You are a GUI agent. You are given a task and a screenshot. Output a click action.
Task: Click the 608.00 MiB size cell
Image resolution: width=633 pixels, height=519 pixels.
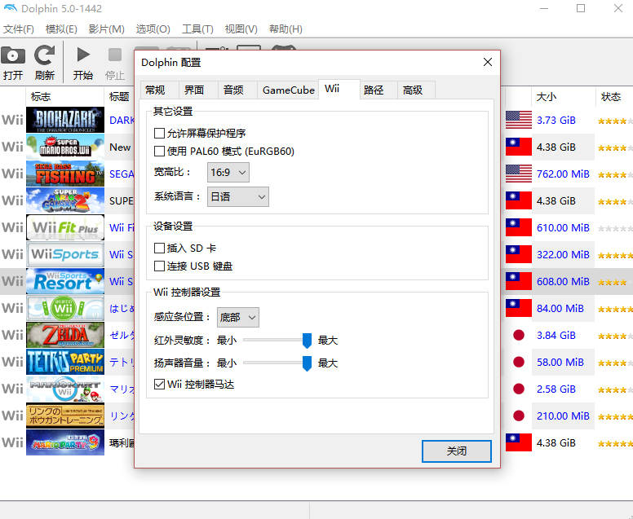pyautogui.click(x=563, y=281)
